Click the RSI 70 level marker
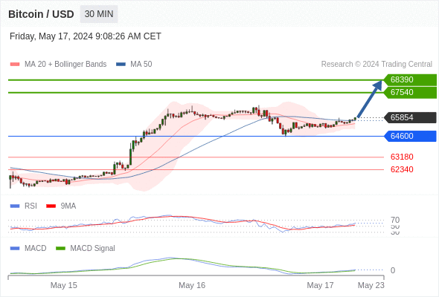This screenshot has width=439, height=297. coord(395,220)
